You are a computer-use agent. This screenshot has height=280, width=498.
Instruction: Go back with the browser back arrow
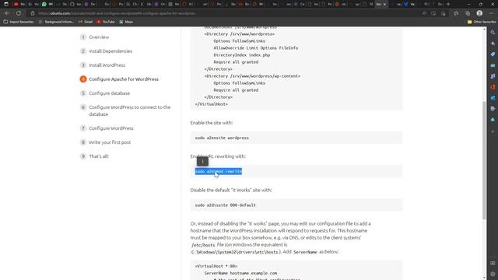point(7,13)
